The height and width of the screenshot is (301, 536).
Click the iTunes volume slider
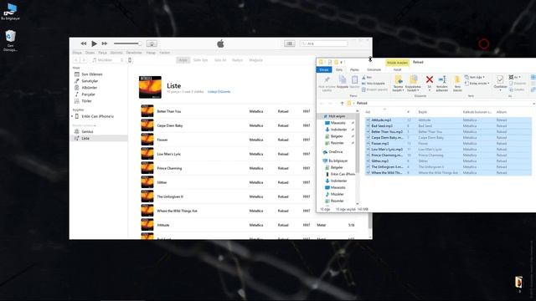[128, 43]
